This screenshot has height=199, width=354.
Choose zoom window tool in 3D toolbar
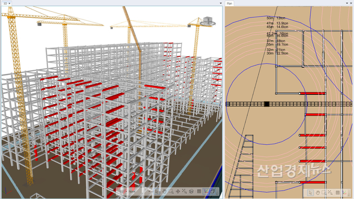(x=171, y=191)
